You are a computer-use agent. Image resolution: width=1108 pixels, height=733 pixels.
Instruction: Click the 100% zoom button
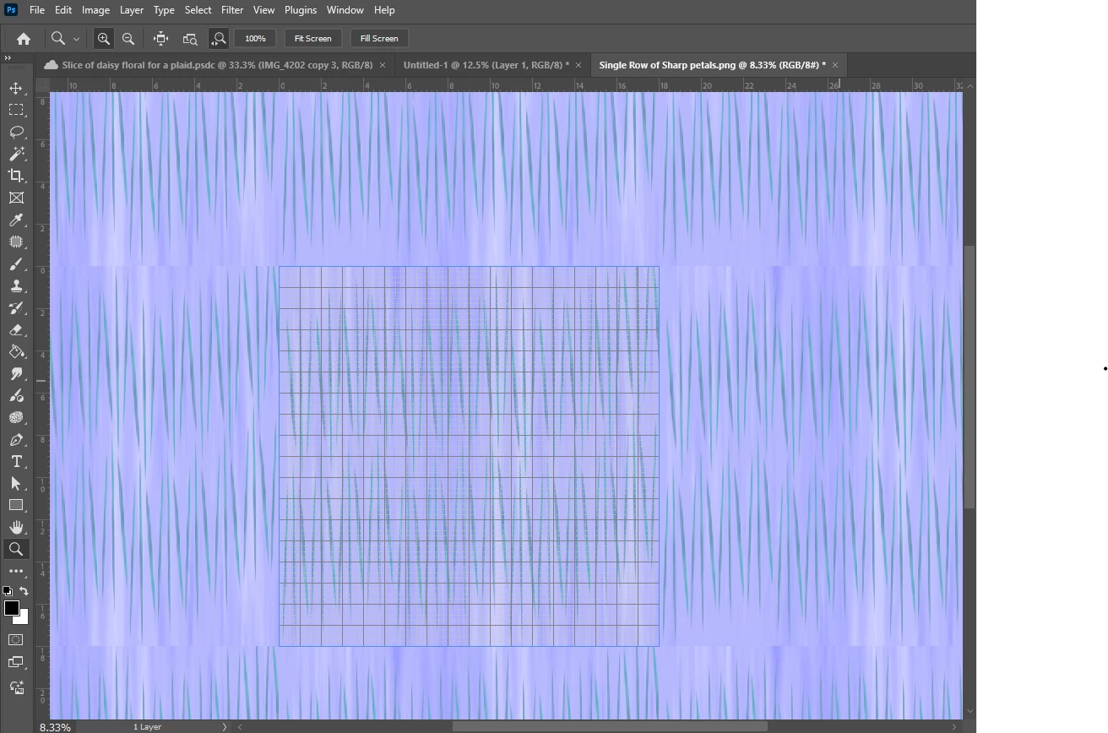[255, 38]
